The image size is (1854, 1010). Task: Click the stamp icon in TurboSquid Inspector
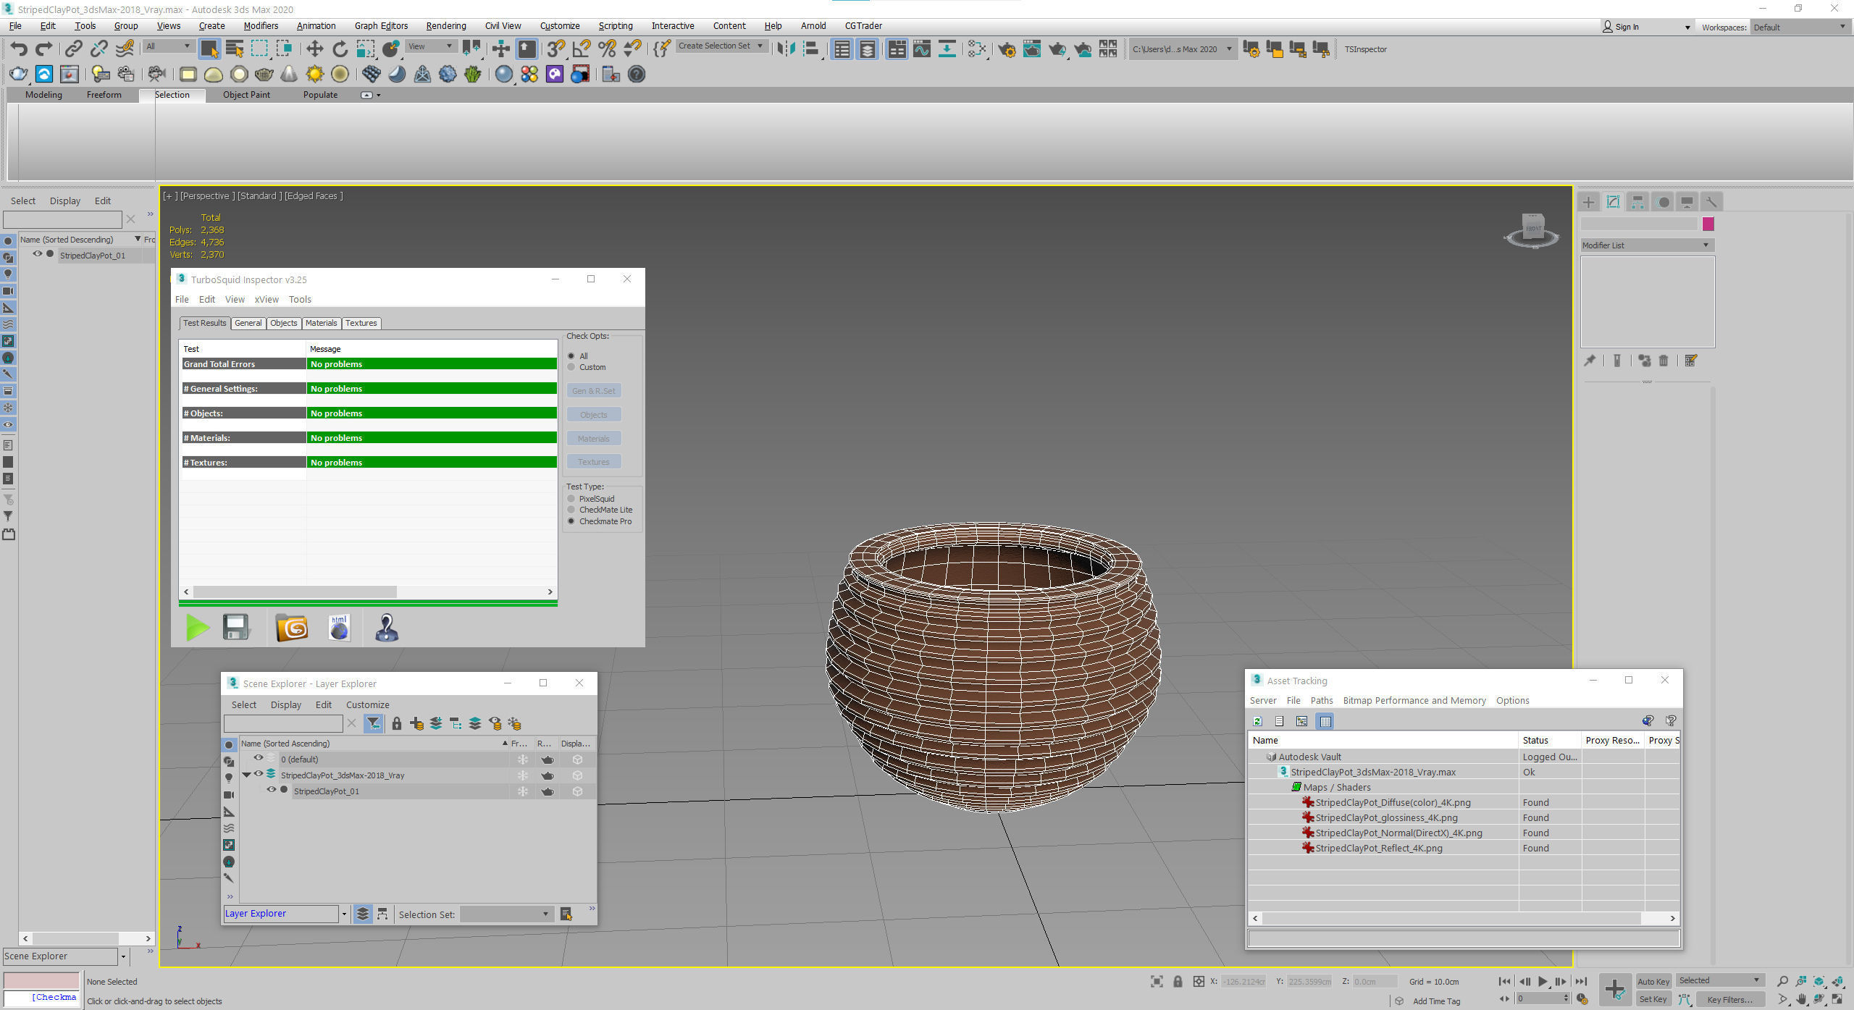coord(387,627)
